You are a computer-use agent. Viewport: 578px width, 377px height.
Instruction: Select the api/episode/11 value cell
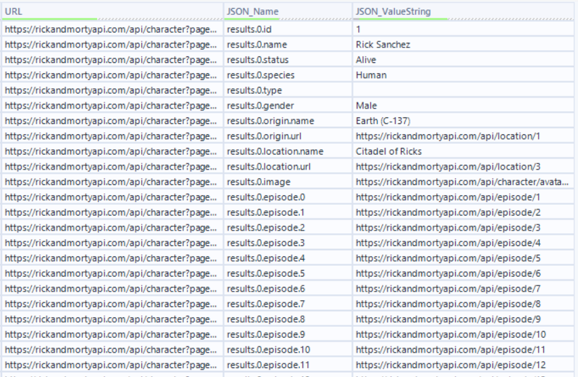point(463,351)
